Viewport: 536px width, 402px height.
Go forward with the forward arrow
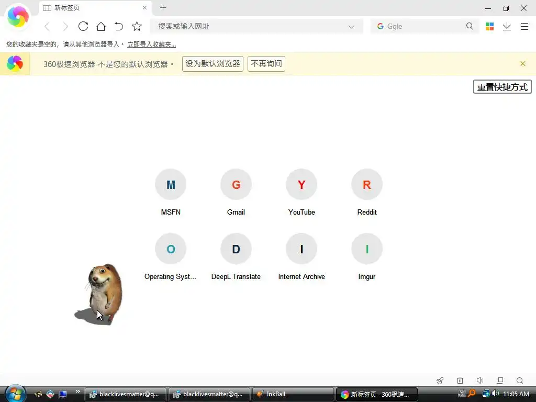click(x=65, y=26)
